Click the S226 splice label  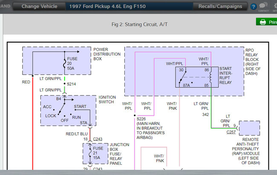point(141,119)
